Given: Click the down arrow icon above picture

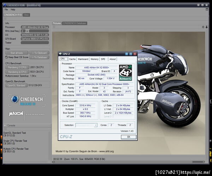Looking at the screenshot, I should click(x=207, y=27).
